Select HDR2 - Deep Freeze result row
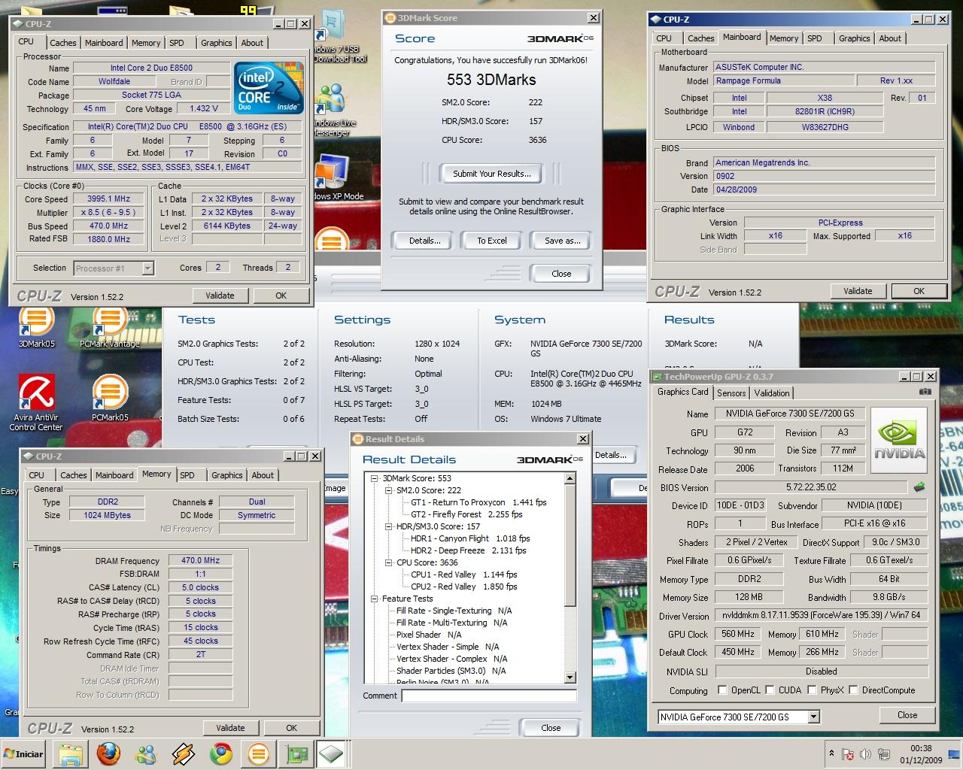The width and height of the screenshot is (963, 770). coord(468,550)
